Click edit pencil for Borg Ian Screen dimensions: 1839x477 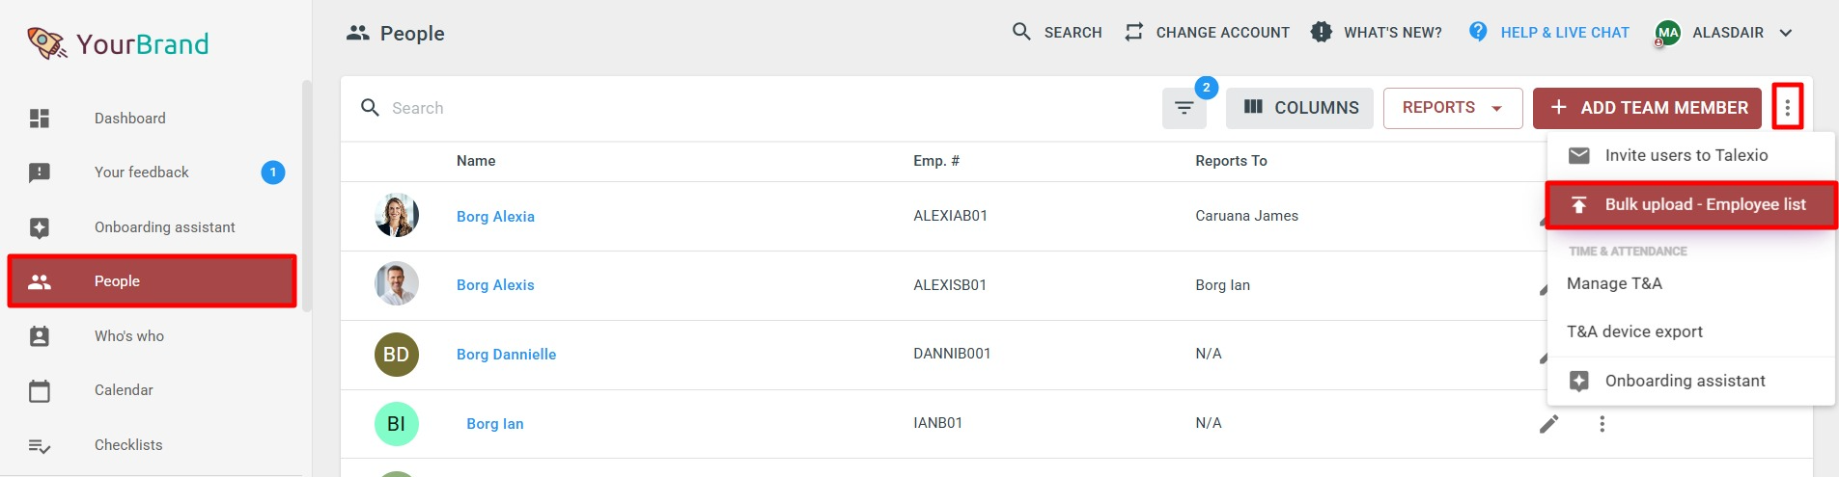[x=1549, y=424]
